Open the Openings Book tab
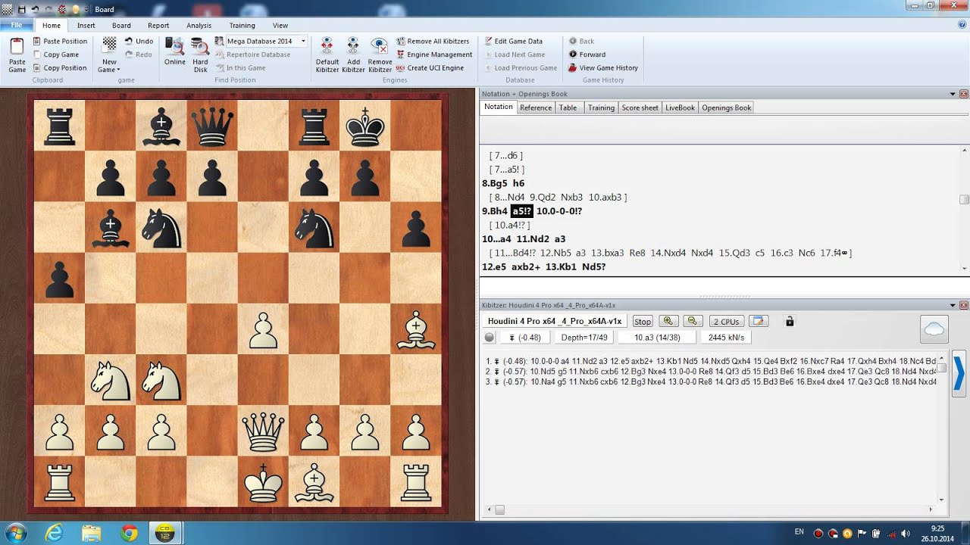Screen dimensions: 970x545 726,107
